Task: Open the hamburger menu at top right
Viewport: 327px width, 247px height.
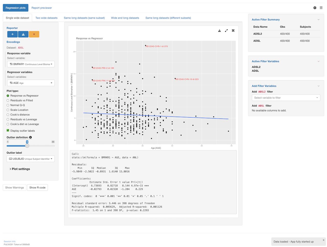Action: pos(321,8)
